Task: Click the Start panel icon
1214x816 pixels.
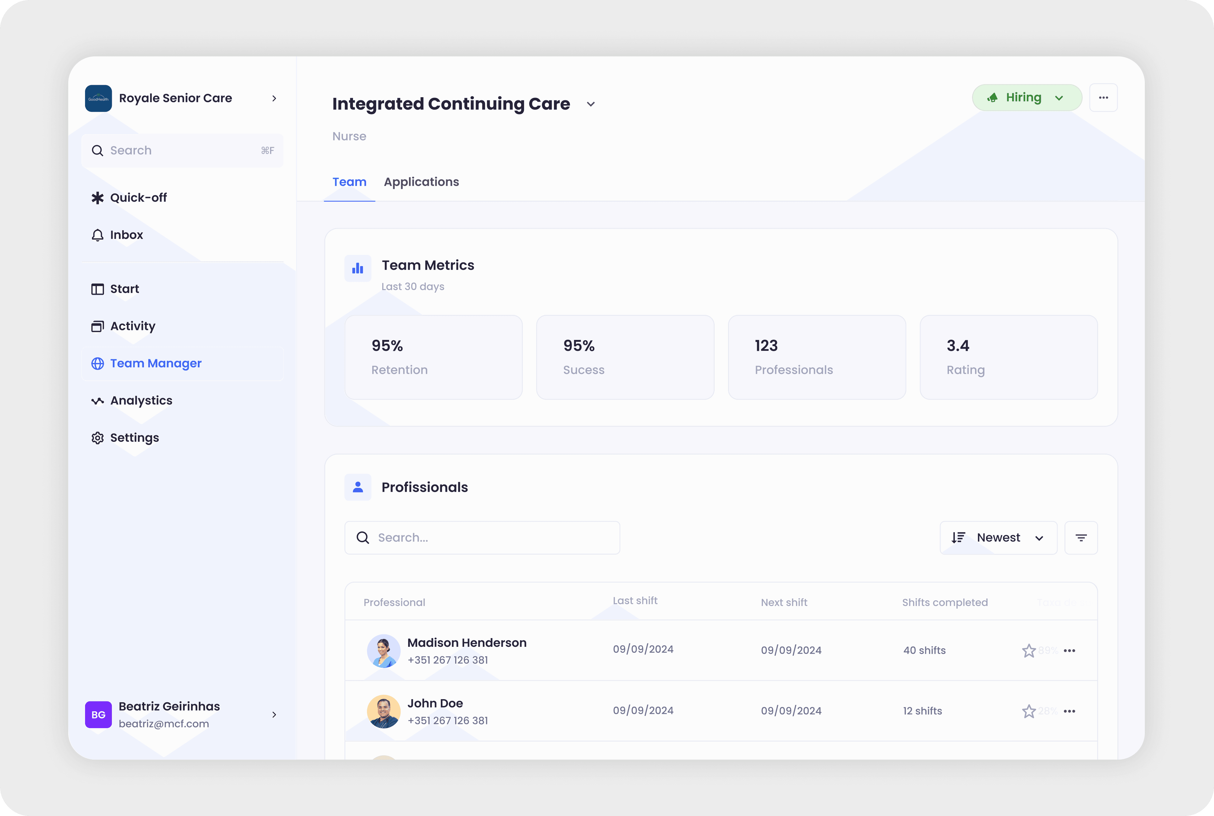Action: pyautogui.click(x=97, y=289)
